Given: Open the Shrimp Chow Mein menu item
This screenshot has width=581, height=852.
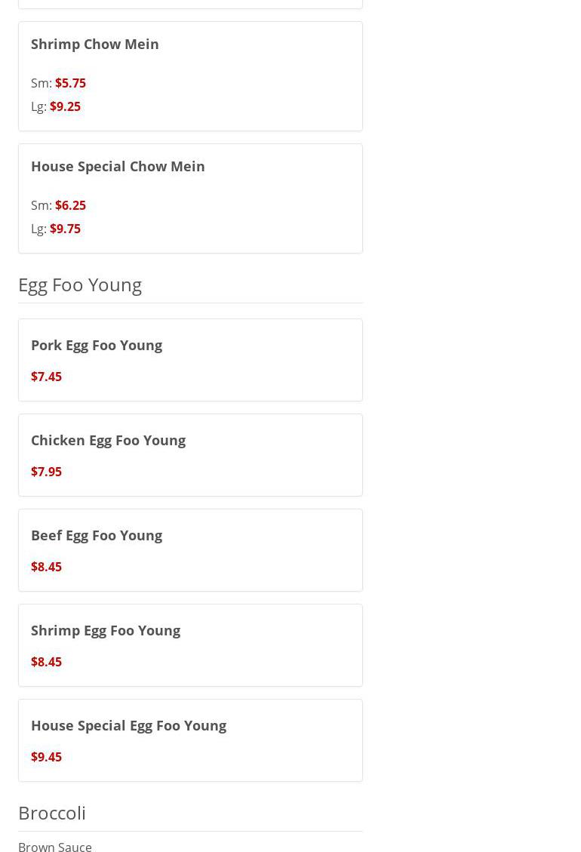Looking at the screenshot, I should coord(95,44).
